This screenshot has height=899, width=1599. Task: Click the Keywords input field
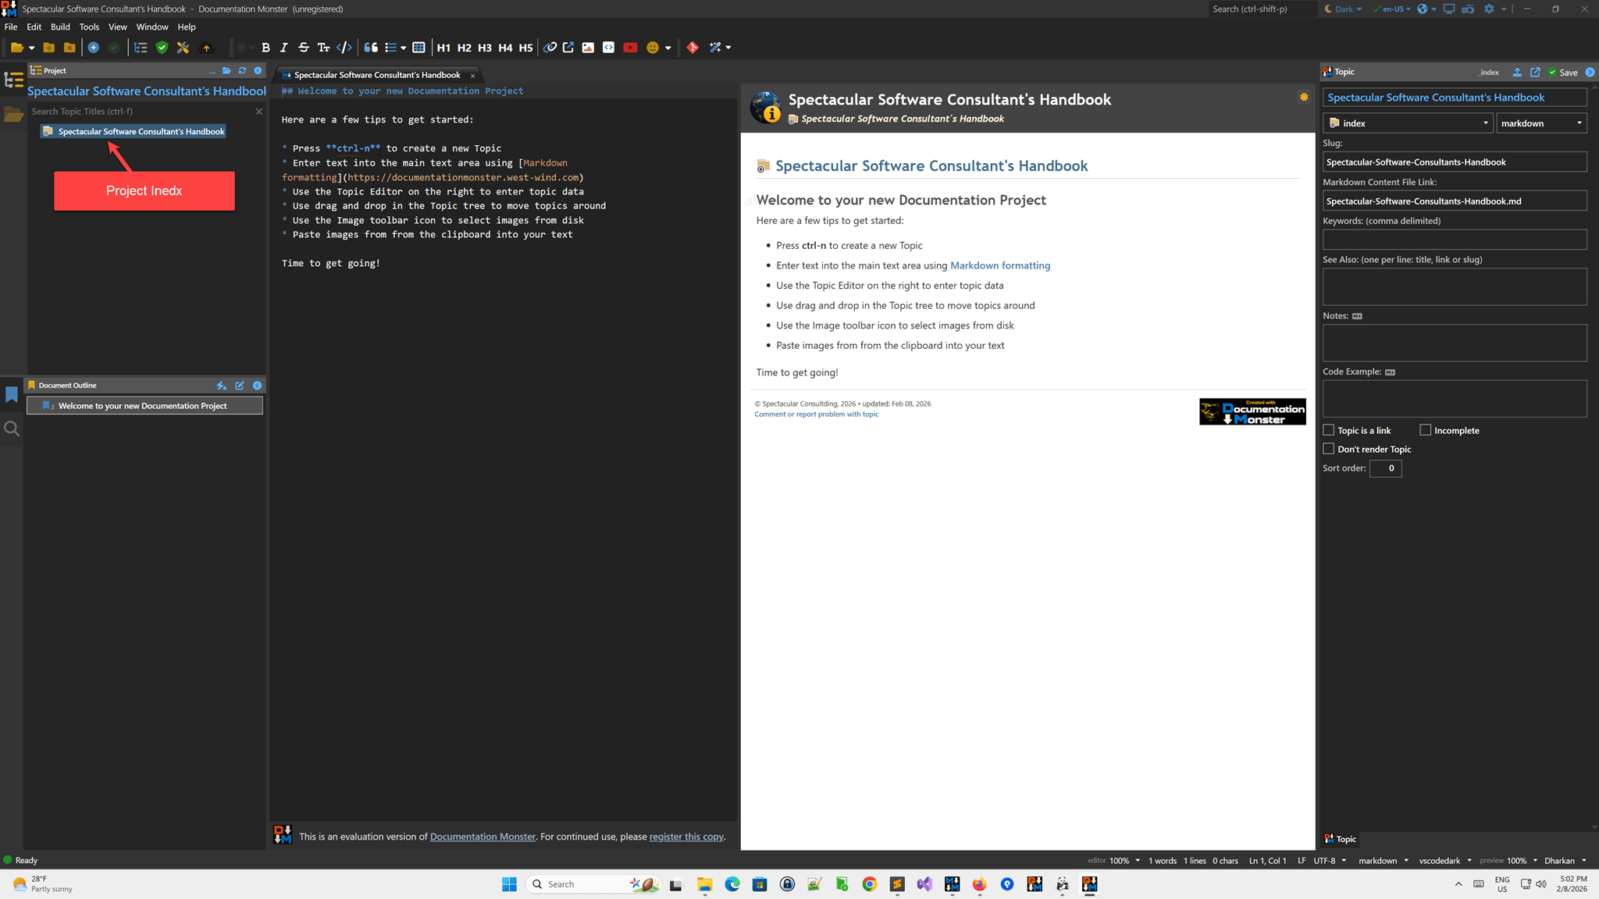click(1454, 240)
